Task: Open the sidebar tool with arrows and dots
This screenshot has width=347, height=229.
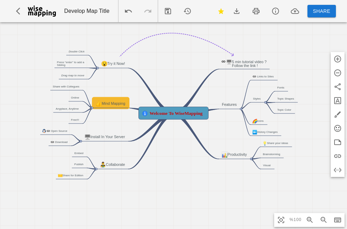Action: 338,170
